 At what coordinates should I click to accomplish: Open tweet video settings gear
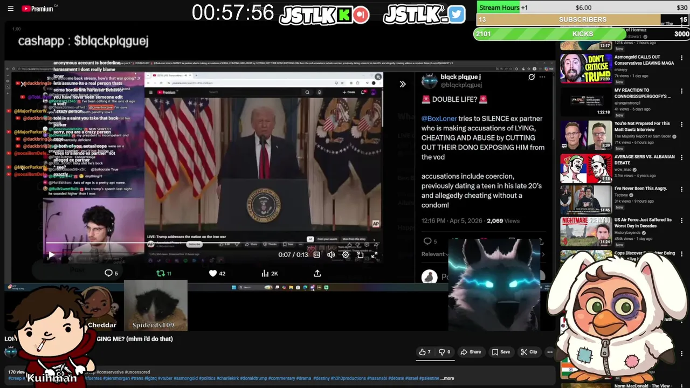point(346,255)
